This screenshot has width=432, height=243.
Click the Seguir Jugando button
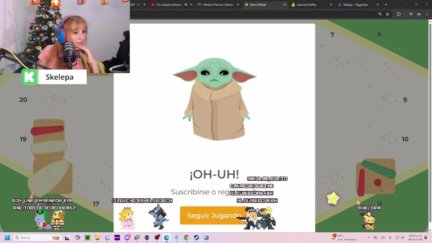coord(214,215)
